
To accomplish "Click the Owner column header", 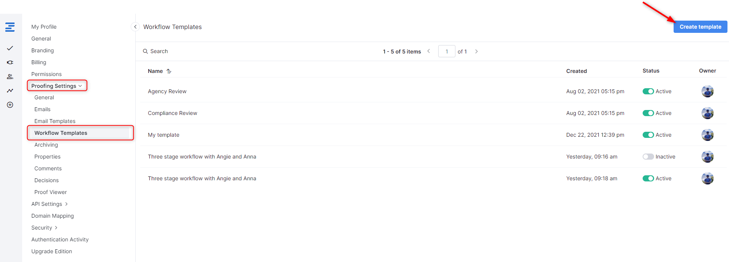I will [708, 71].
